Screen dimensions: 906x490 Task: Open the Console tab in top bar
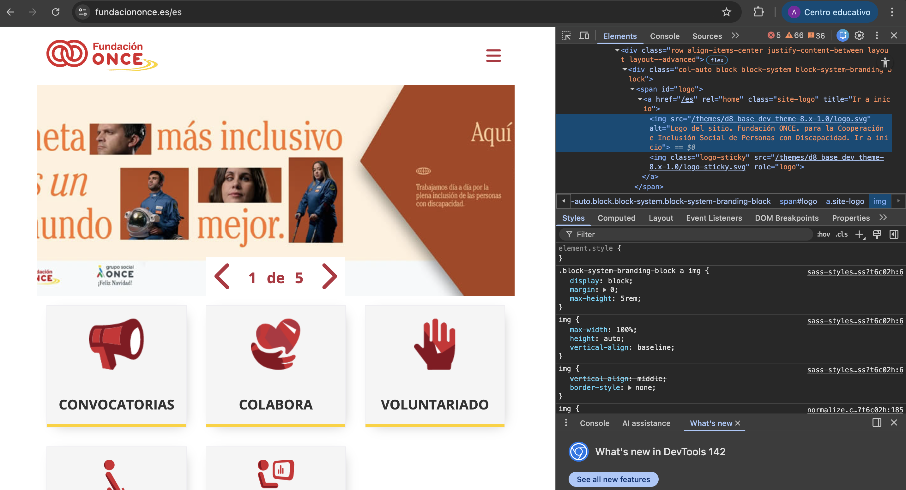[664, 36]
